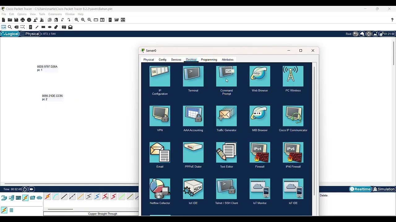Select the Place Note tool

click(30, 27)
